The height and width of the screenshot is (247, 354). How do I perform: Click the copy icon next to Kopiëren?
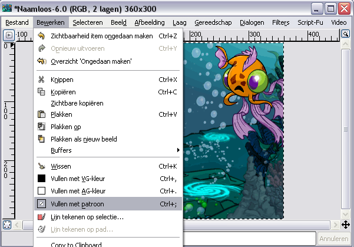click(41, 92)
